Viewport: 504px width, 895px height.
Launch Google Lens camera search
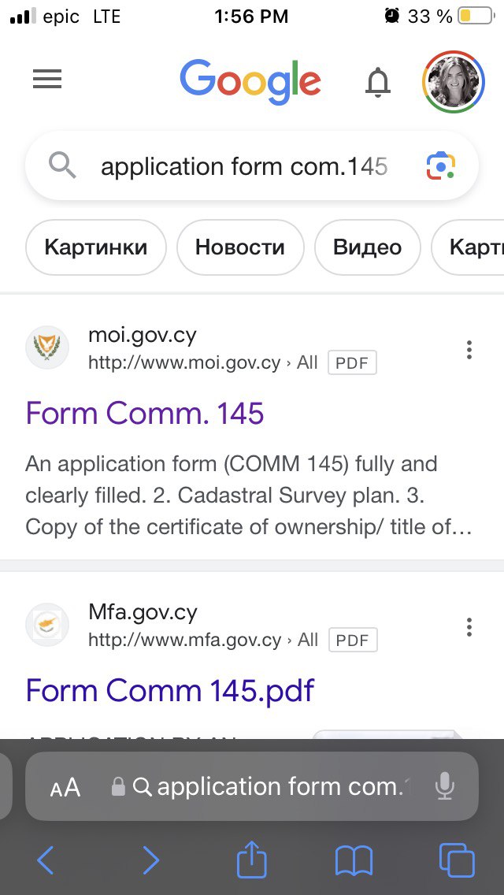point(441,166)
